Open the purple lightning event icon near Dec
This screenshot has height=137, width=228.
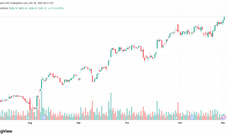pos(224,117)
